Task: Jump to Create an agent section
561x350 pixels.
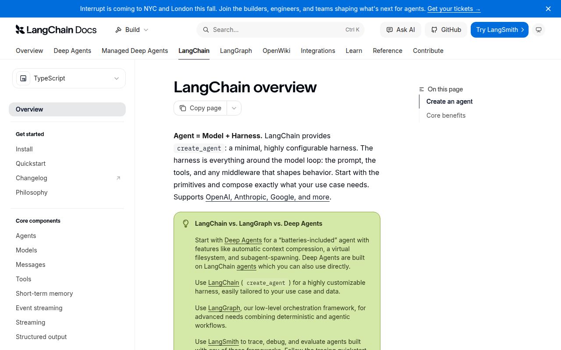Action: (449, 101)
